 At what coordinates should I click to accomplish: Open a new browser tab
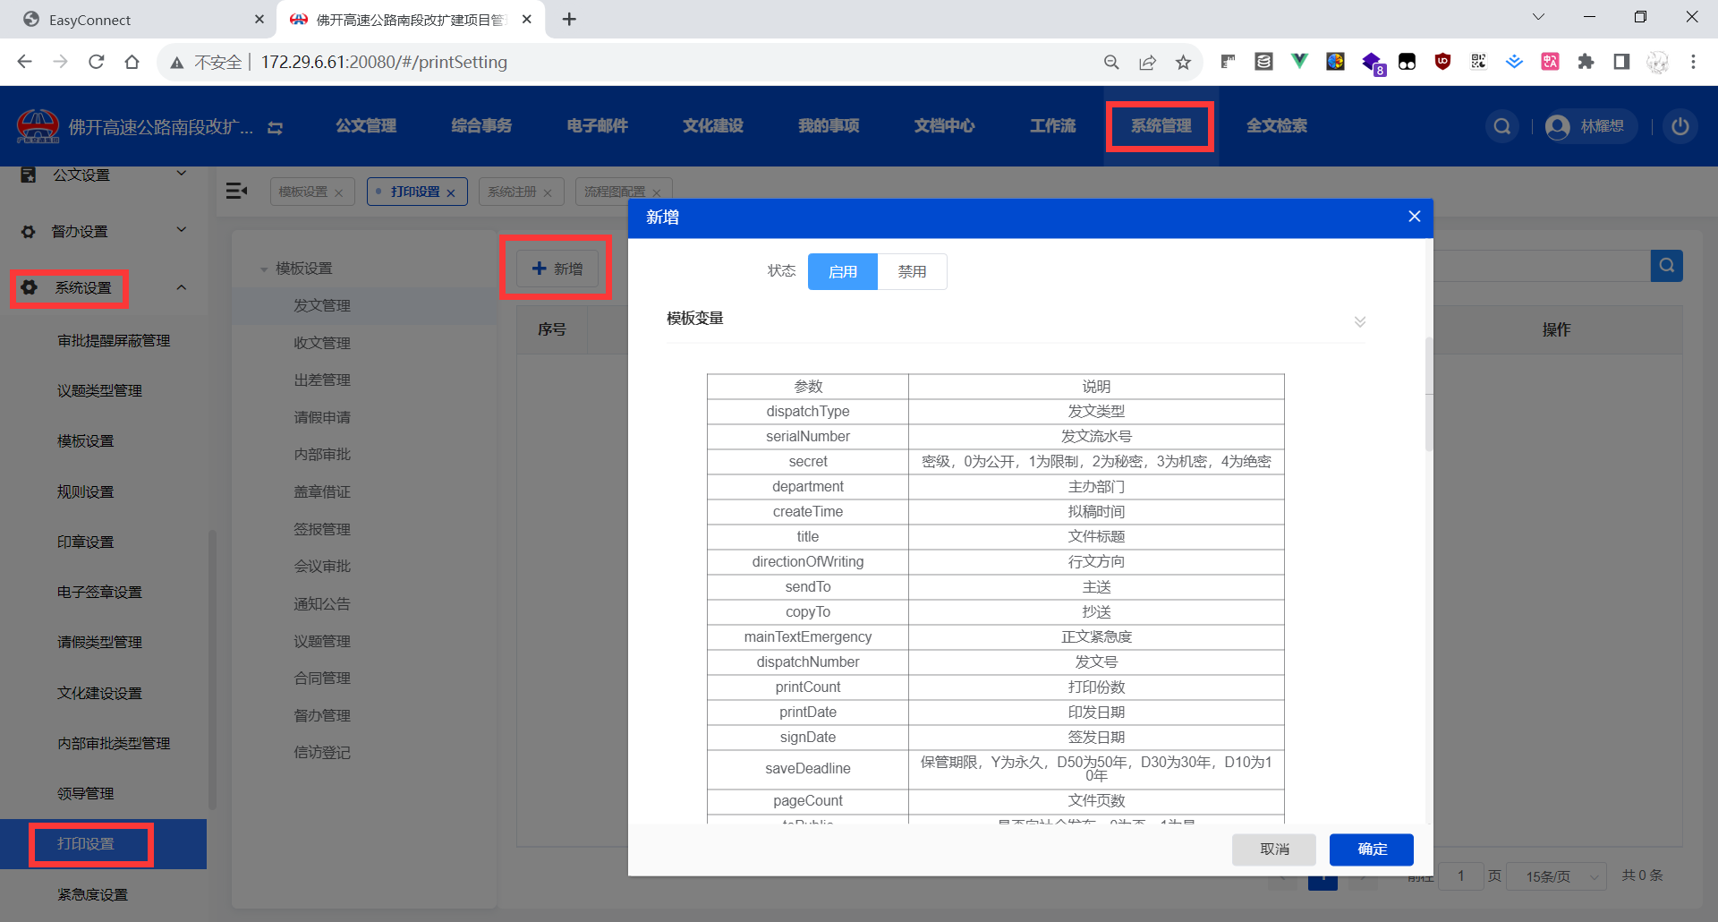click(569, 19)
